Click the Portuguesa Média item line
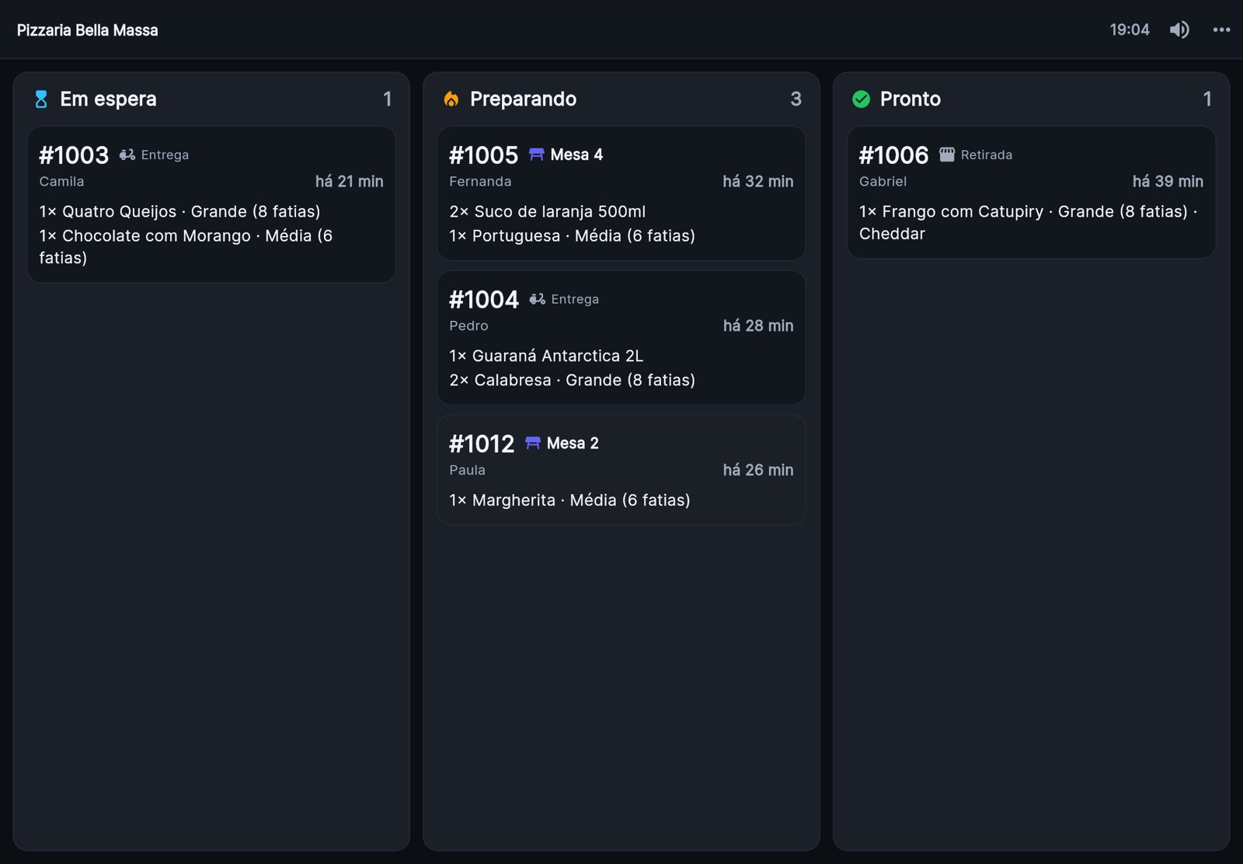Image resolution: width=1243 pixels, height=864 pixels. tap(572, 235)
